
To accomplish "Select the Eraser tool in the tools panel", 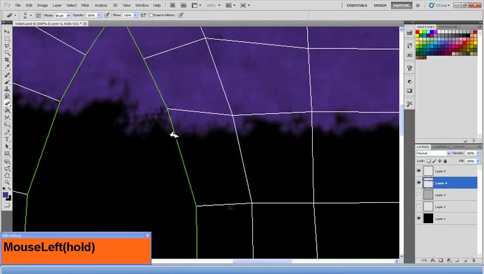I will (x=7, y=103).
